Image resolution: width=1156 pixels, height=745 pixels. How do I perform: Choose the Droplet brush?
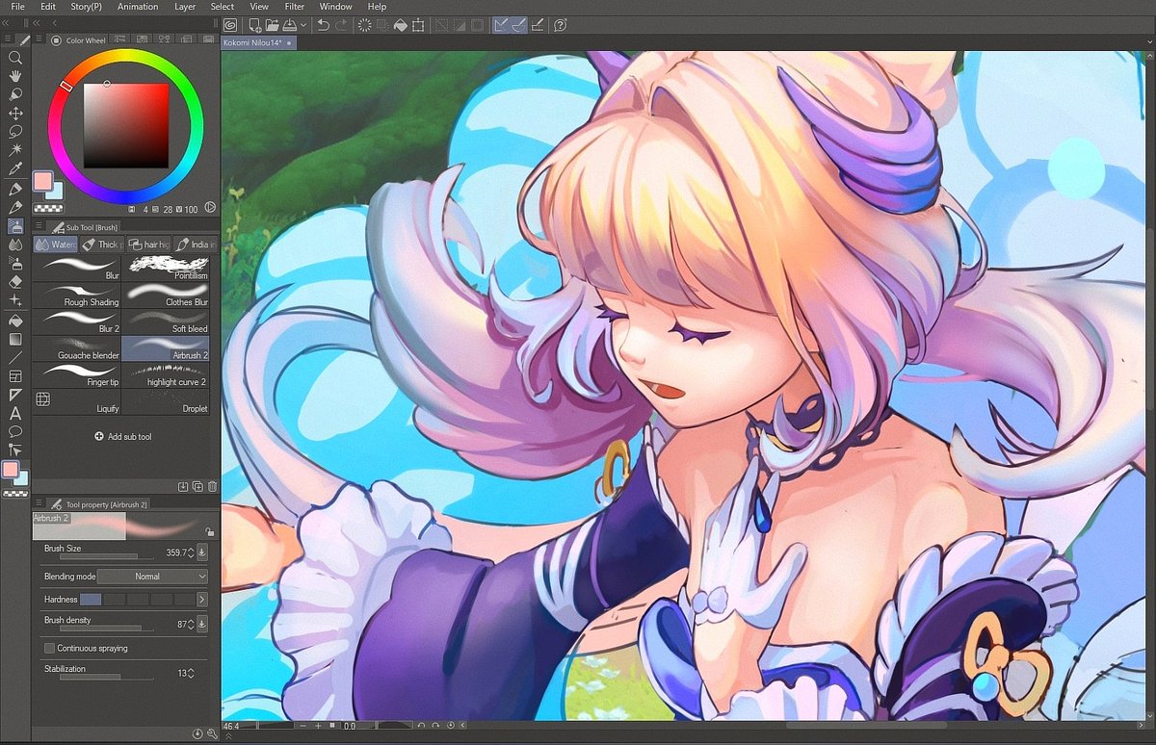pyautogui.click(x=167, y=401)
